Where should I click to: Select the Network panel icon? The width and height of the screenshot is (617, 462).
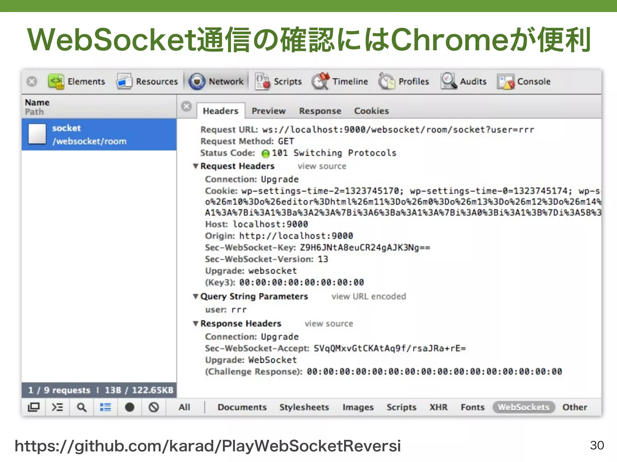coord(197,82)
